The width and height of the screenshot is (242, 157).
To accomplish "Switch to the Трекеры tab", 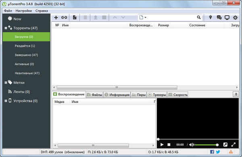I will pos(157,95).
